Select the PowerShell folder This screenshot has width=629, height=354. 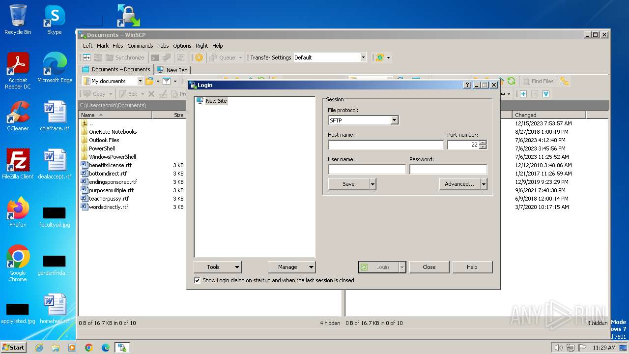pos(102,148)
